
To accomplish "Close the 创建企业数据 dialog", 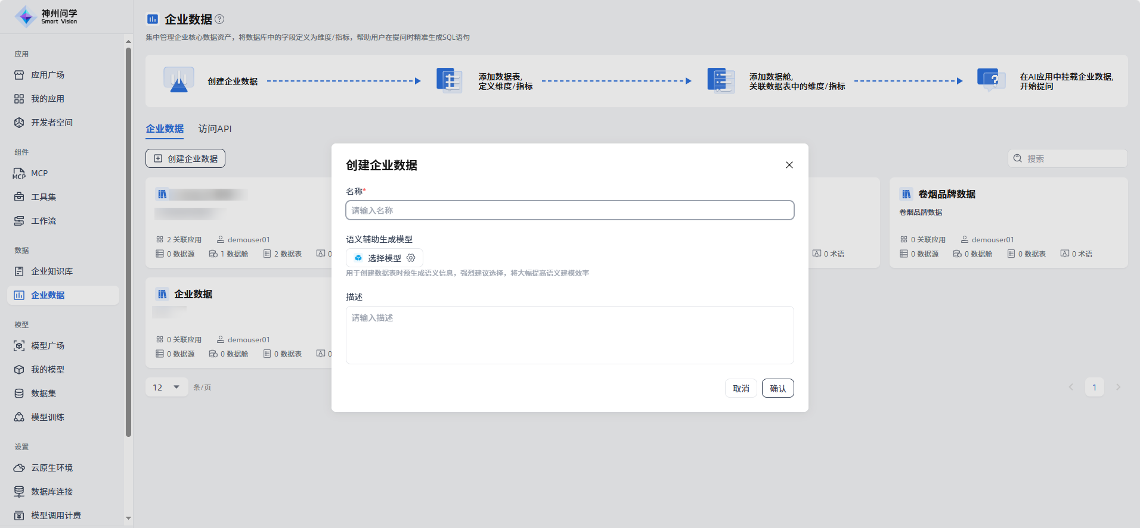I will 789,165.
